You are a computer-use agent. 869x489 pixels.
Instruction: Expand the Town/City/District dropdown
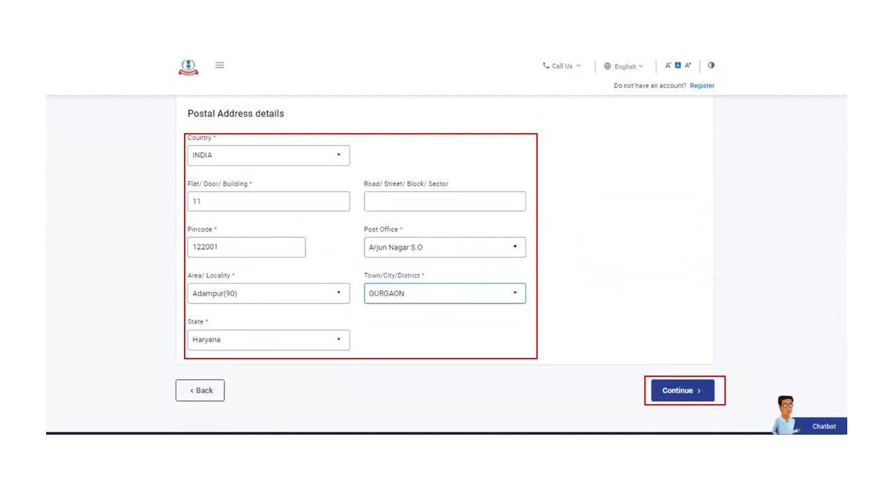click(x=445, y=293)
